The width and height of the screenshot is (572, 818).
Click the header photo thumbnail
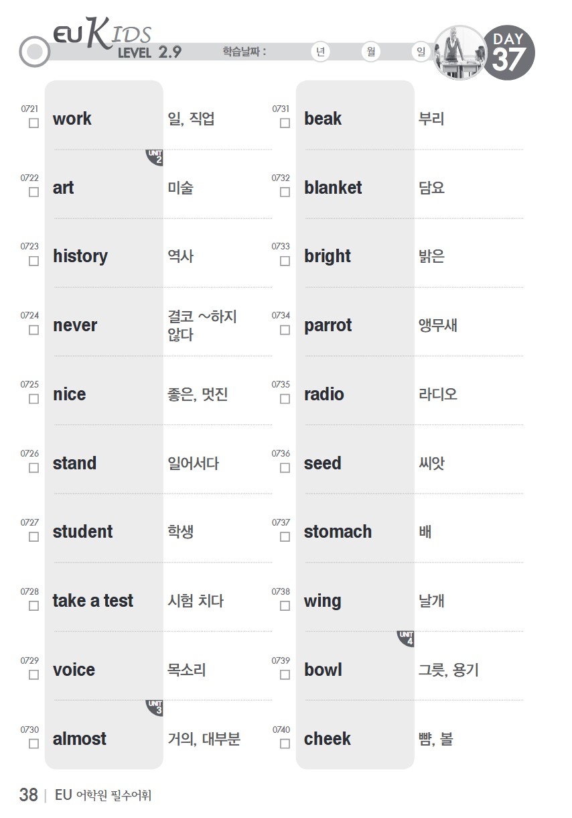tap(459, 52)
